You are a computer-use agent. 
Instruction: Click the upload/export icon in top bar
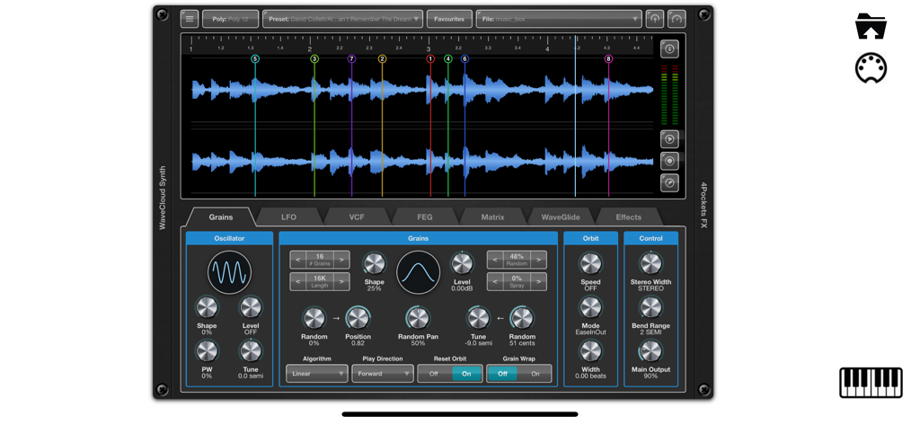pyautogui.click(x=655, y=19)
